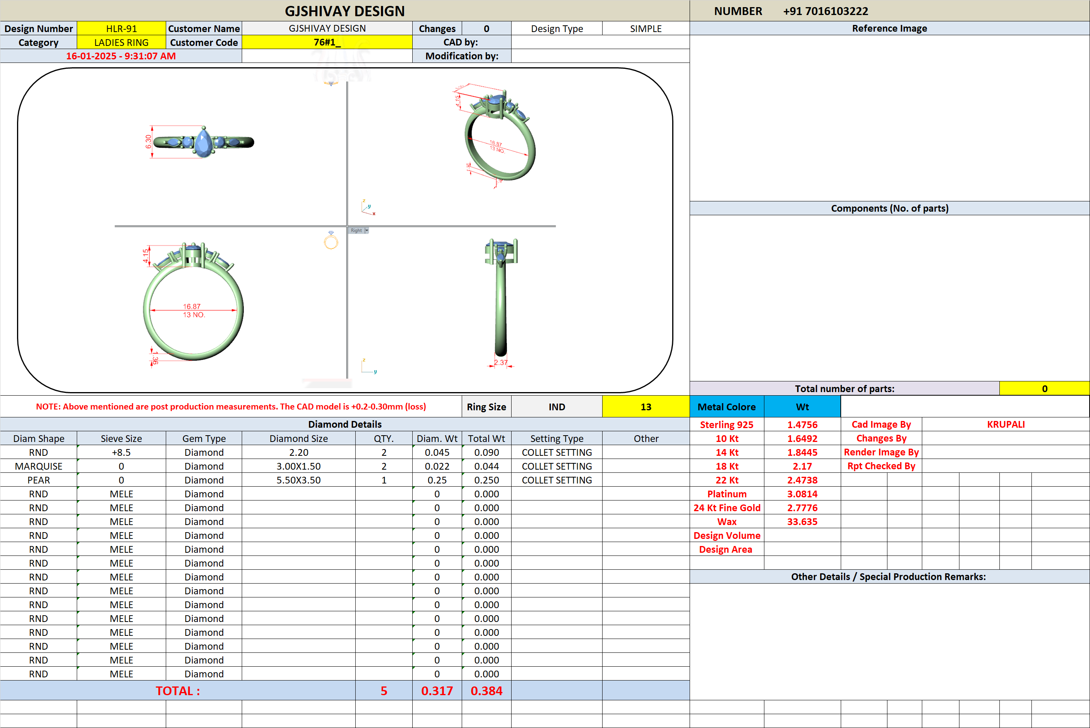Select the front view ring render
Viewport: 1090px width, 728px height.
point(193,301)
